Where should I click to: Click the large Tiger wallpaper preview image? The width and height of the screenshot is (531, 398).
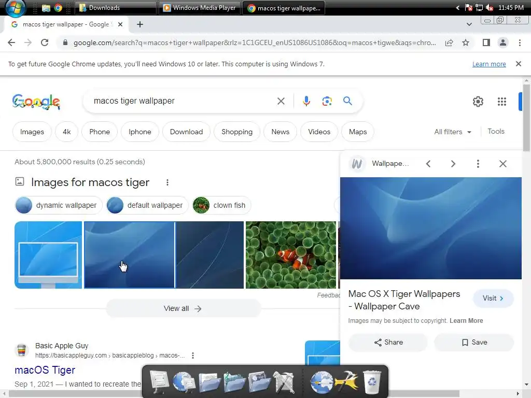point(431,228)
